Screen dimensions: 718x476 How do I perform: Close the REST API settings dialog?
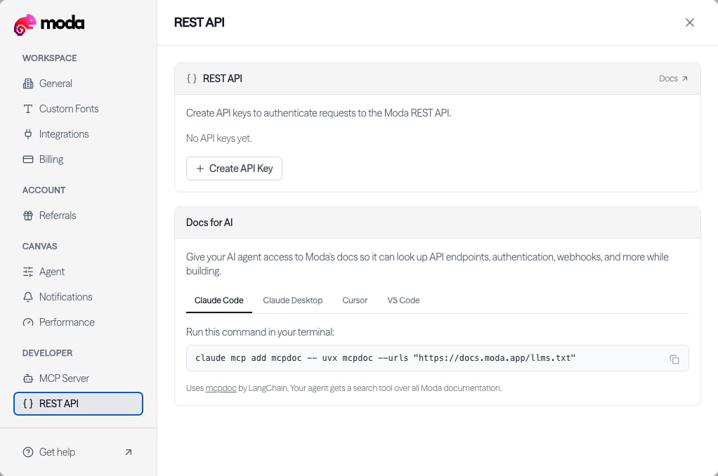[690, 22]
